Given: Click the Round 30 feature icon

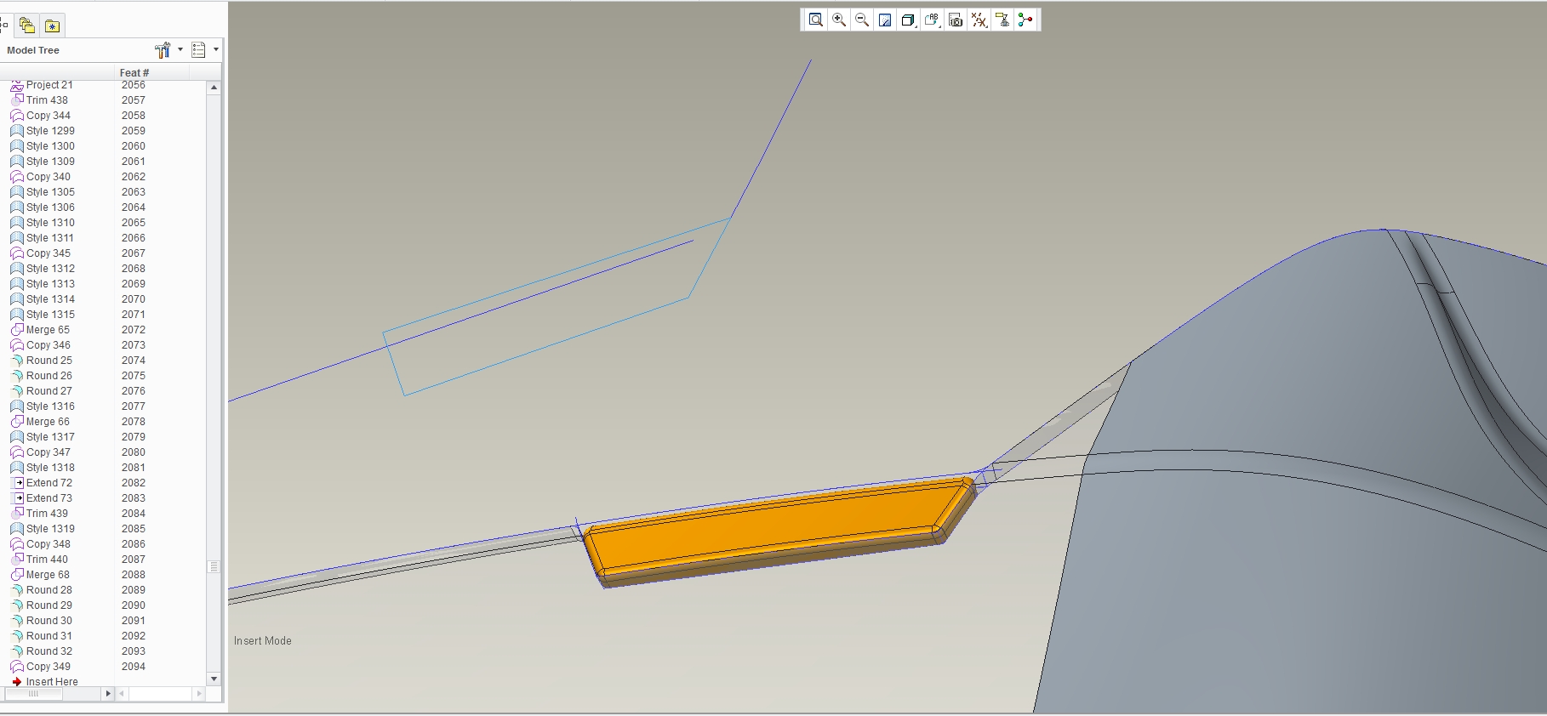Looking at the screenshot, I should [x=16, y=621].
